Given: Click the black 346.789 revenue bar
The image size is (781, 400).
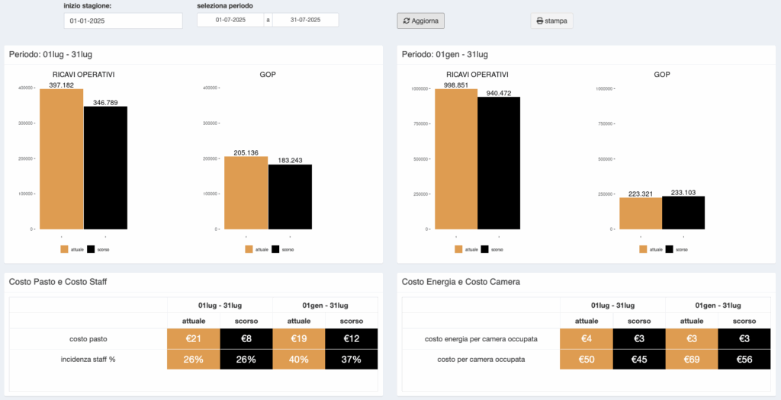Looking at the screenshot, I should point(105,168).
